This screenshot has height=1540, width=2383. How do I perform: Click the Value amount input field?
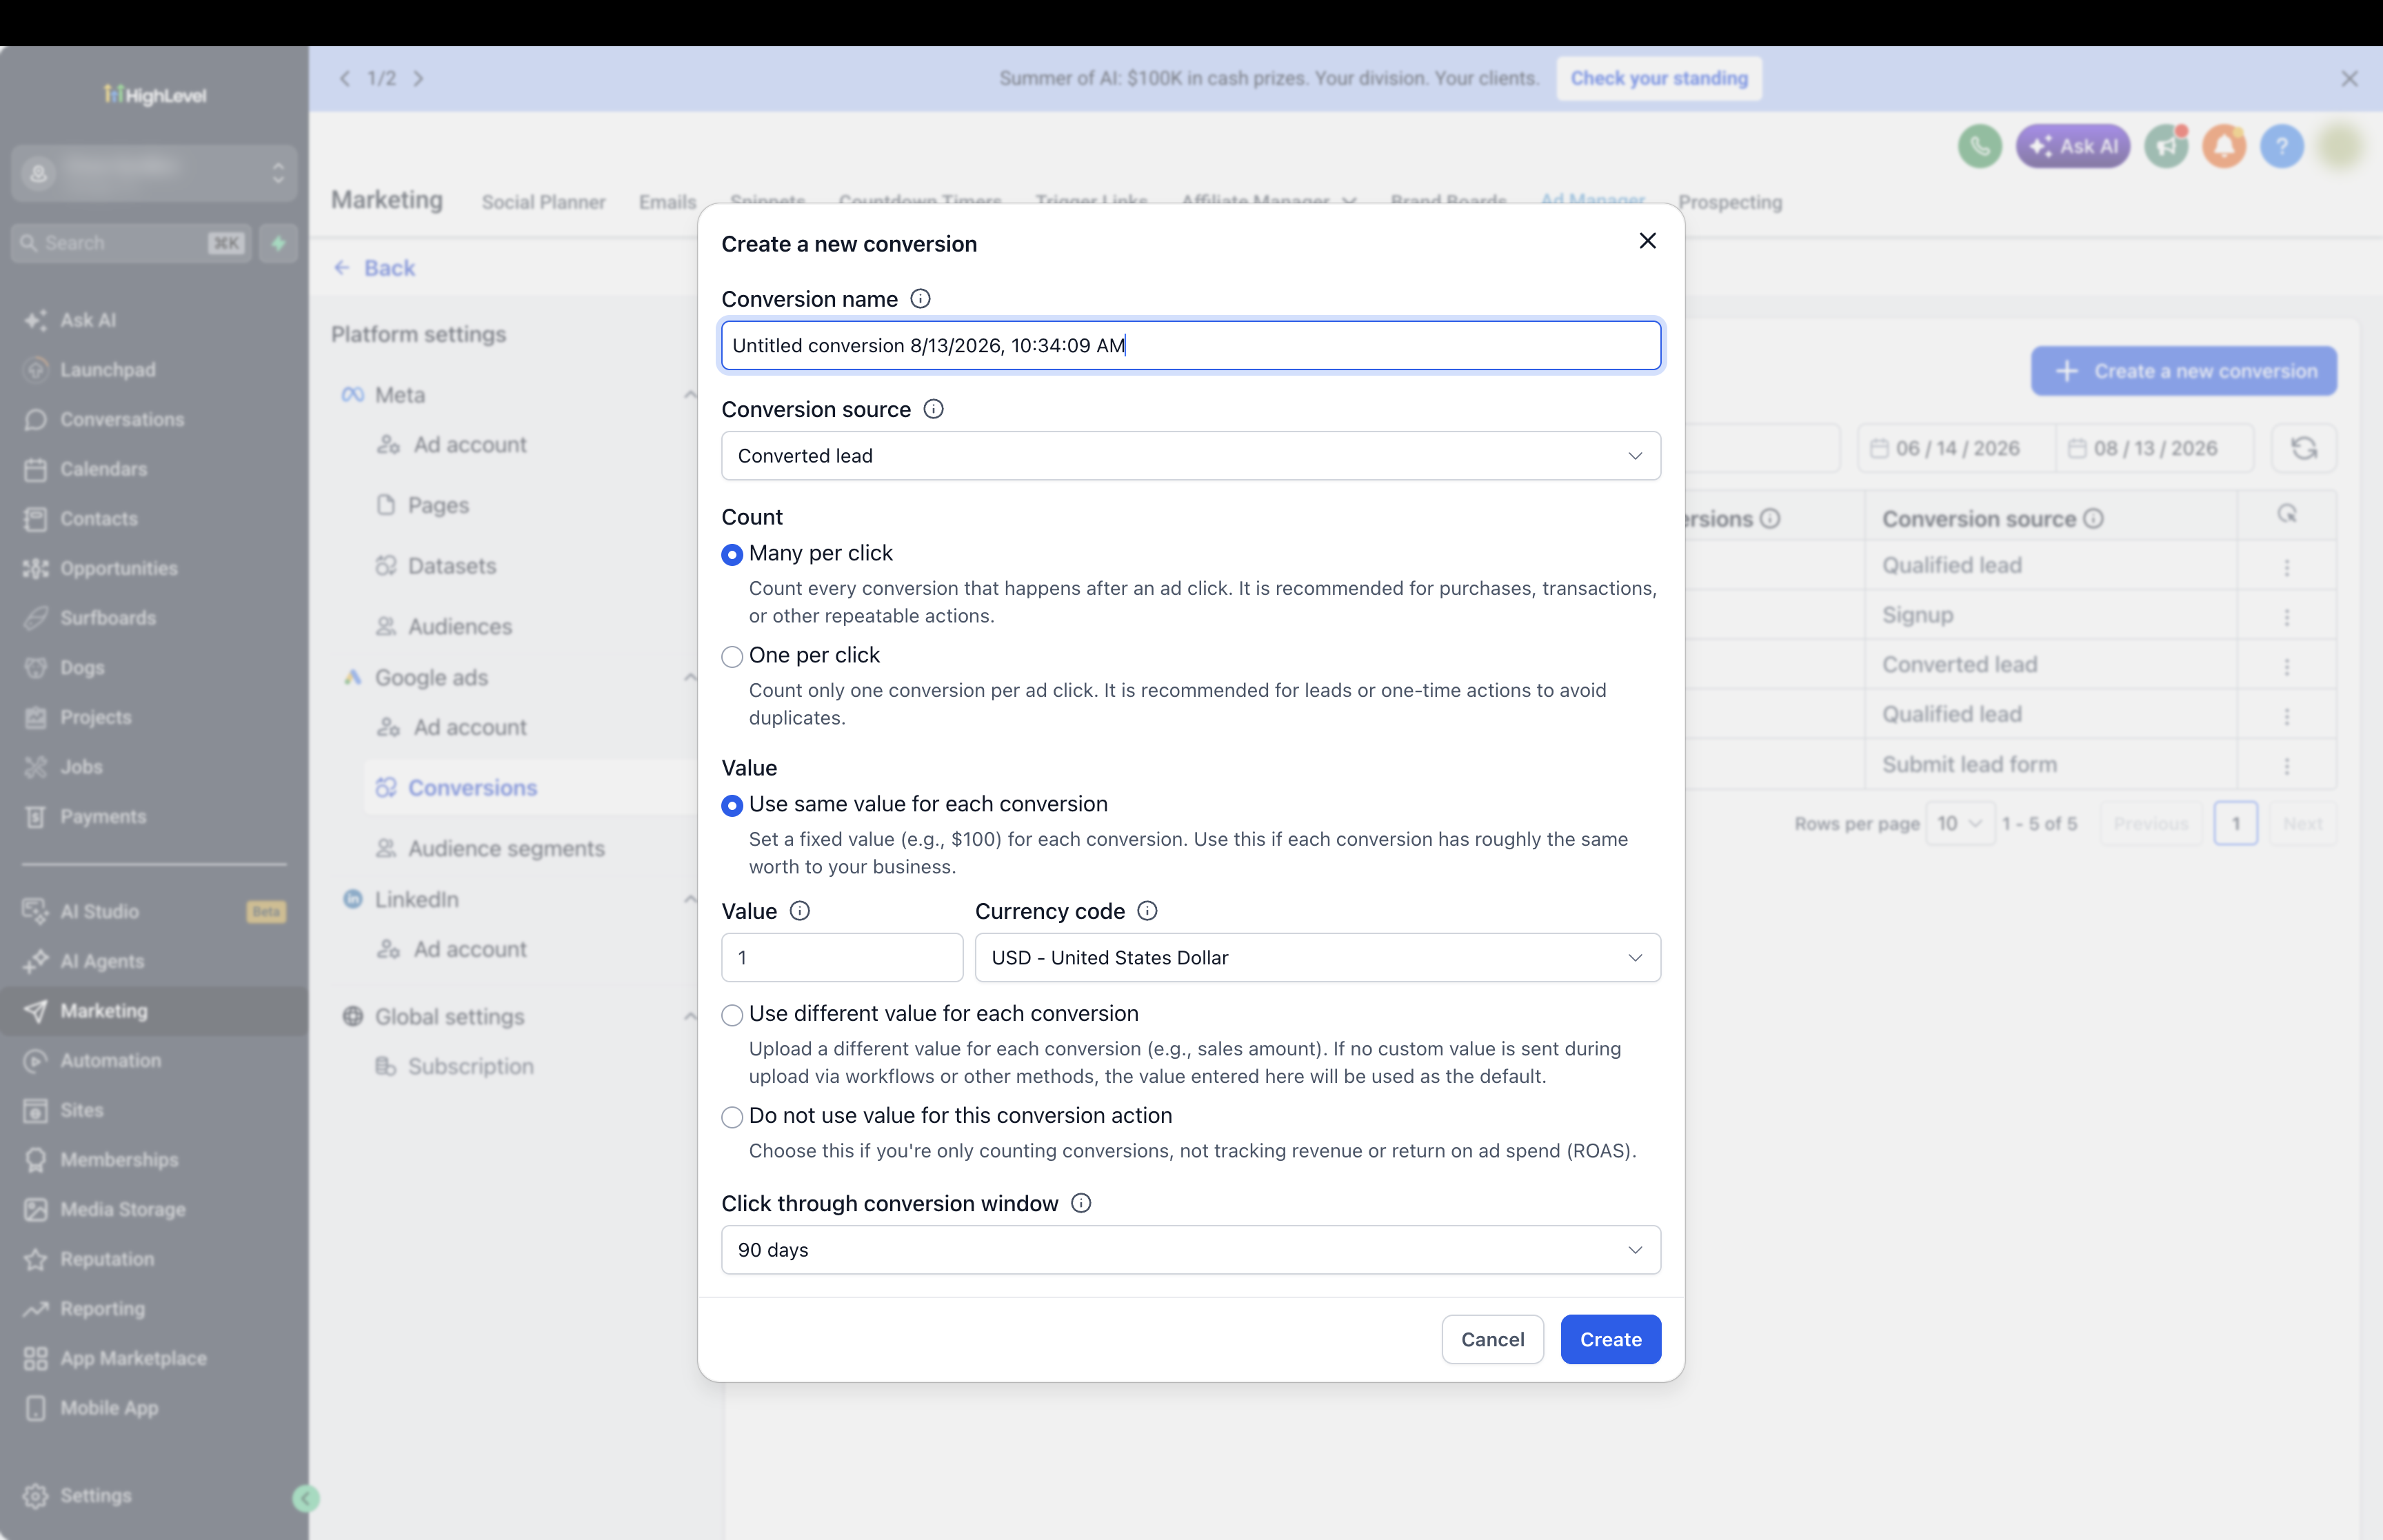pyautogui.click(x=842, y=958)
